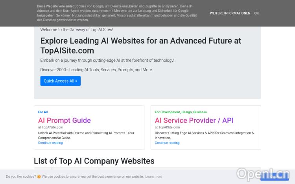Screen dimensions: 295x184
Task: Click "at TopAISite.com" under AI Service Provider
Action: (167, 127)
